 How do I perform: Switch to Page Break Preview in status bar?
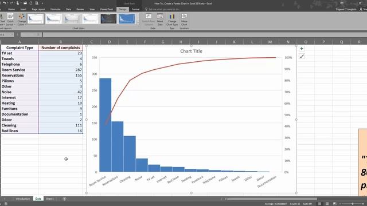coord(335,204)
